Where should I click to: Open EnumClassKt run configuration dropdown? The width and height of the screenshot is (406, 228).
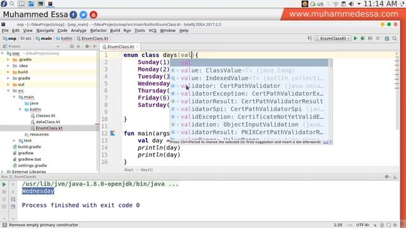point(333,38)
